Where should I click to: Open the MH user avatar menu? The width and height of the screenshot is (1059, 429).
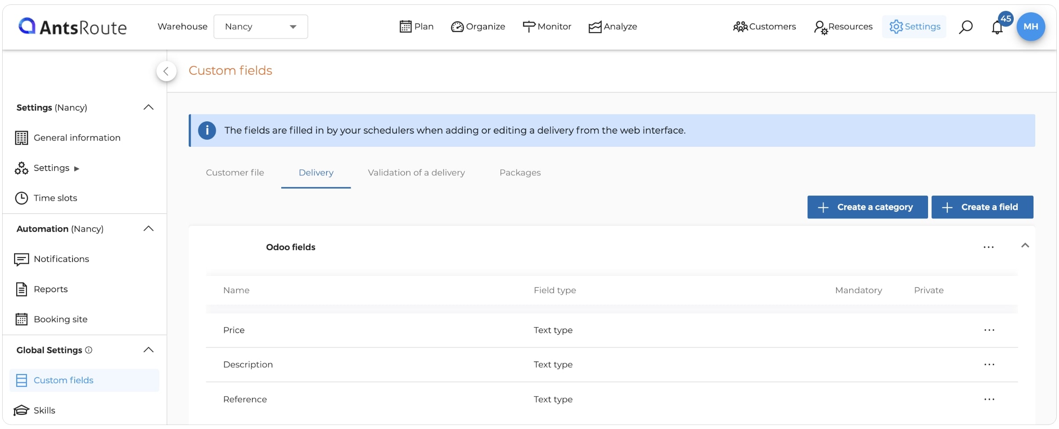(1030, 27)
